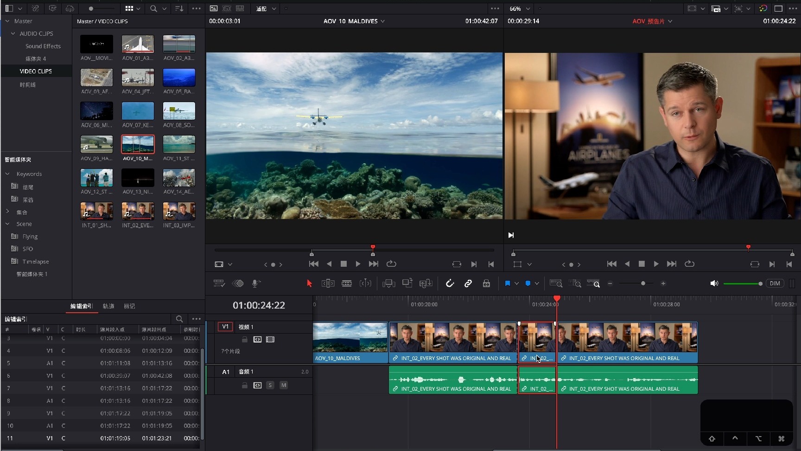Viewport: 801px width, 451px height.
Task: Click full extent zoom icon
Action: tap(556, 283)
